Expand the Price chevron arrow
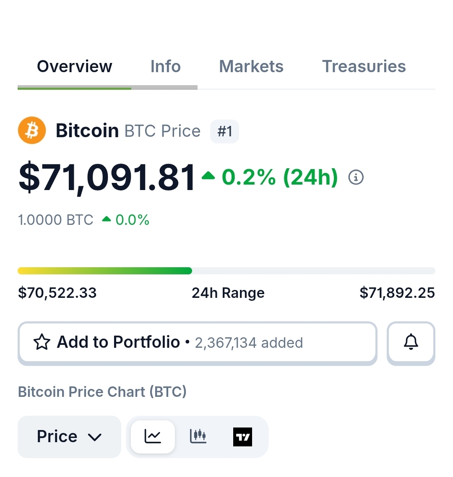Screen dimensions: 453x477 tap(95, 437)
